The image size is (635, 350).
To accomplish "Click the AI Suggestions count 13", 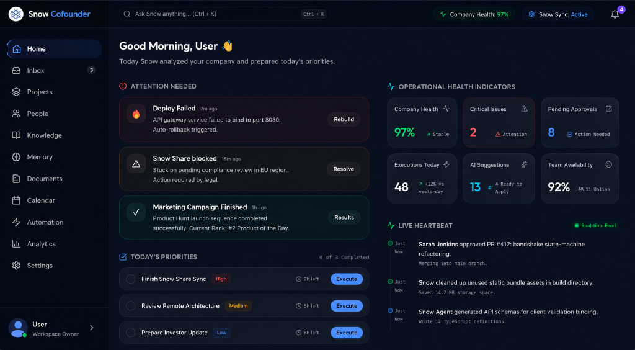I will [x=475, y=187].
